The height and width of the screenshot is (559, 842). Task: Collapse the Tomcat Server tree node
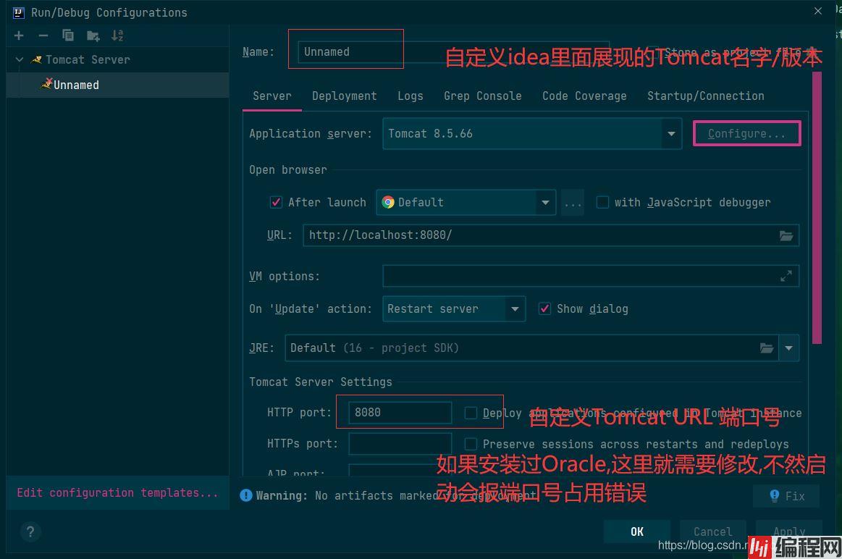(x=20, y=59)
